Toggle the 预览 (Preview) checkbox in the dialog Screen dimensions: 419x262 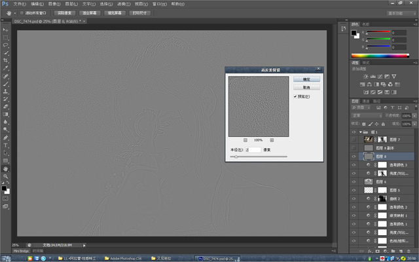coord(296,96)
